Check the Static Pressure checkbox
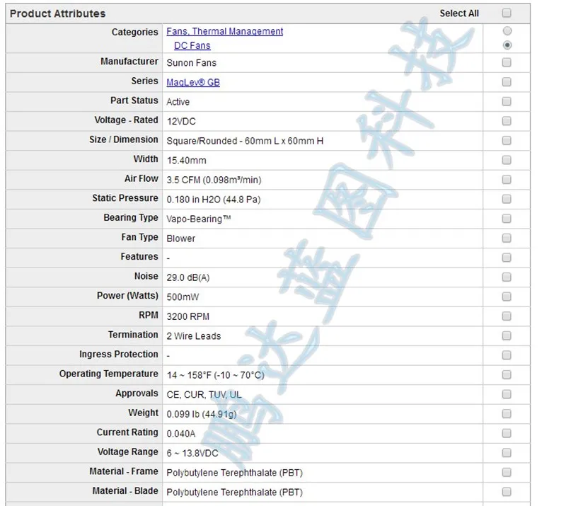Viewport: 566px width, 506px height. click(507, 199)
